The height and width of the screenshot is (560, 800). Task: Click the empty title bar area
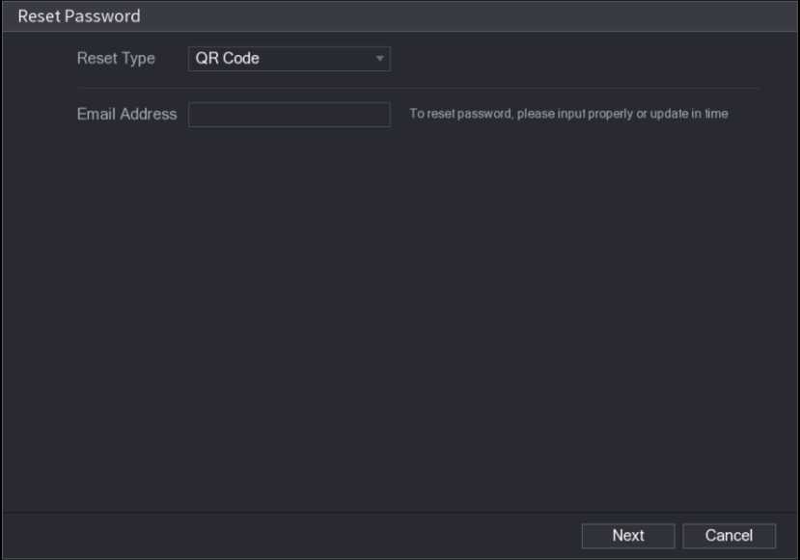(x=463, y=16)
